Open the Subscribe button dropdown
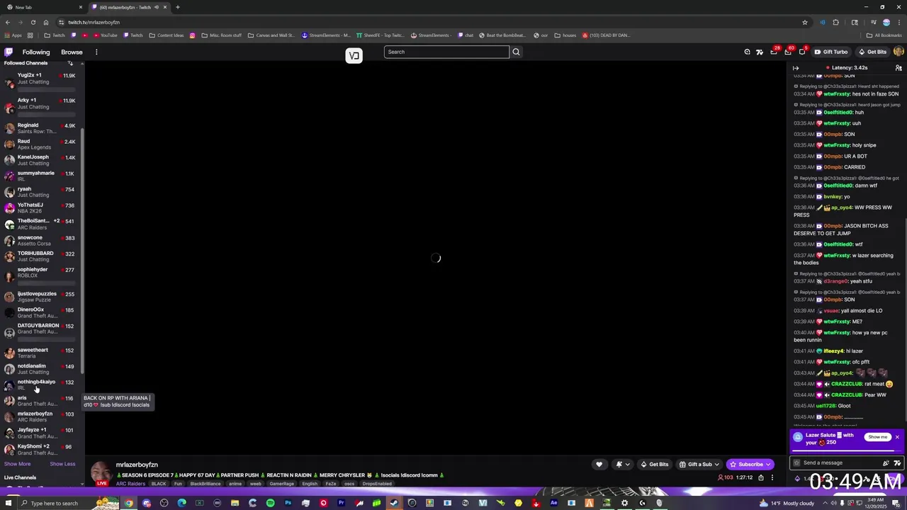 click(750, 465)
